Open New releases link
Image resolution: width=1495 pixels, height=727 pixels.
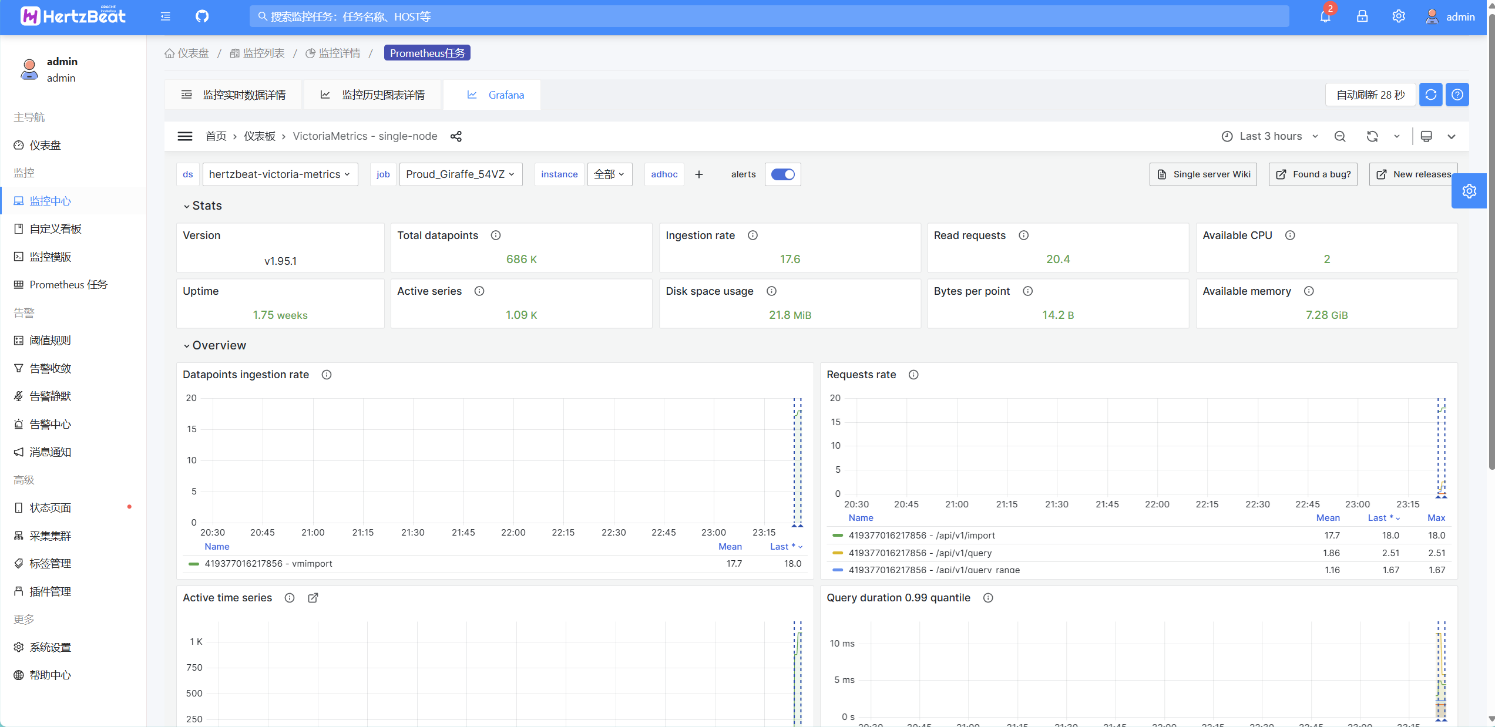(x=1413, y=174)
